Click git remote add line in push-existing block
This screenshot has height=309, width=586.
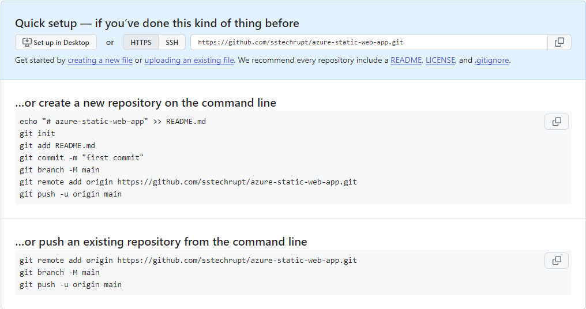(x=188, y=260)
